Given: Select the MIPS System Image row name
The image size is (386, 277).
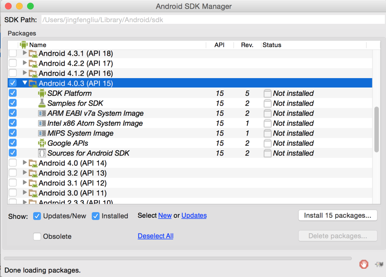Looking at the screenshot, I should pos(80,133).
